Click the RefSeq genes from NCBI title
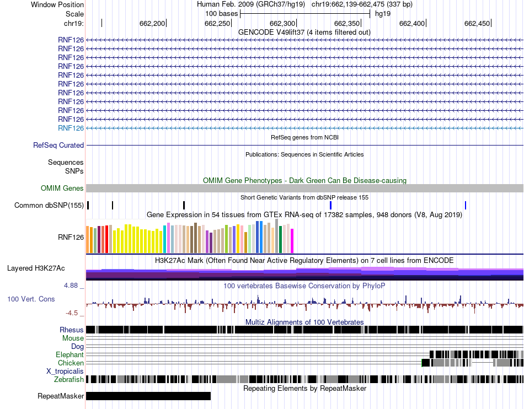Image resolution: width=524 pixels, height=409 pixels. click(305, 137)
